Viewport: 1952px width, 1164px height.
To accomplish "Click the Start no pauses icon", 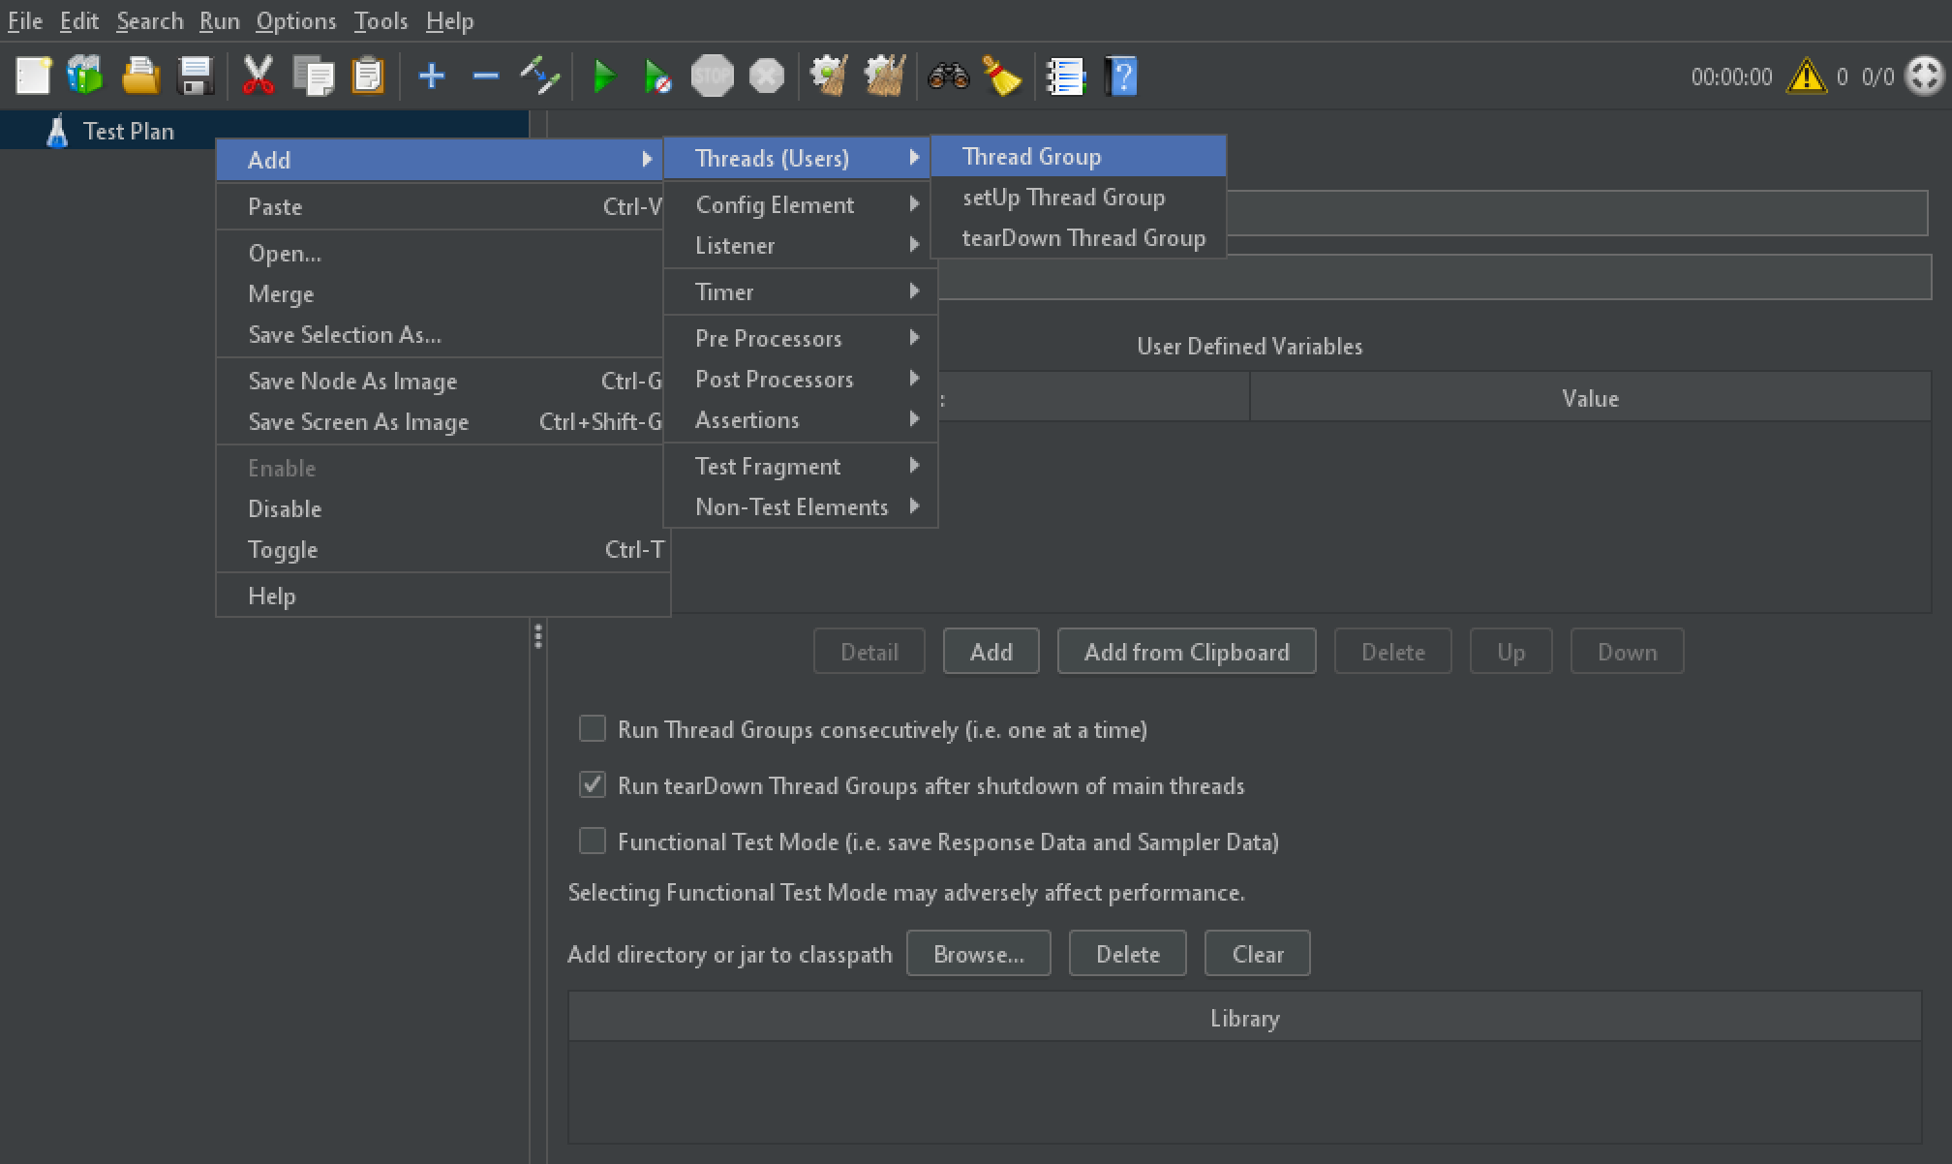I will (657, 77).
